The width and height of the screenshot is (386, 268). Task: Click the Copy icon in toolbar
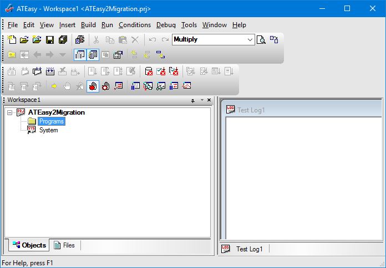tap(110, 39)
